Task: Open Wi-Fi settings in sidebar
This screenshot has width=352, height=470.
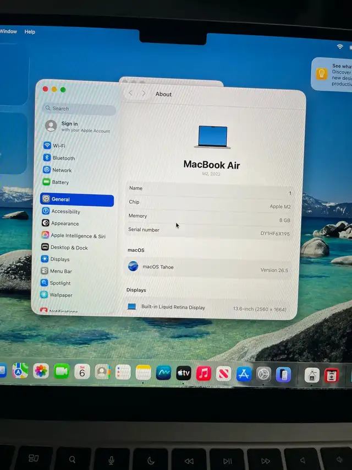Action: (54, 145)
